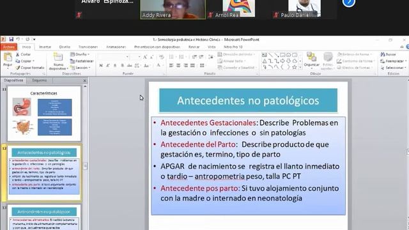Click the Copiar button

25,61
